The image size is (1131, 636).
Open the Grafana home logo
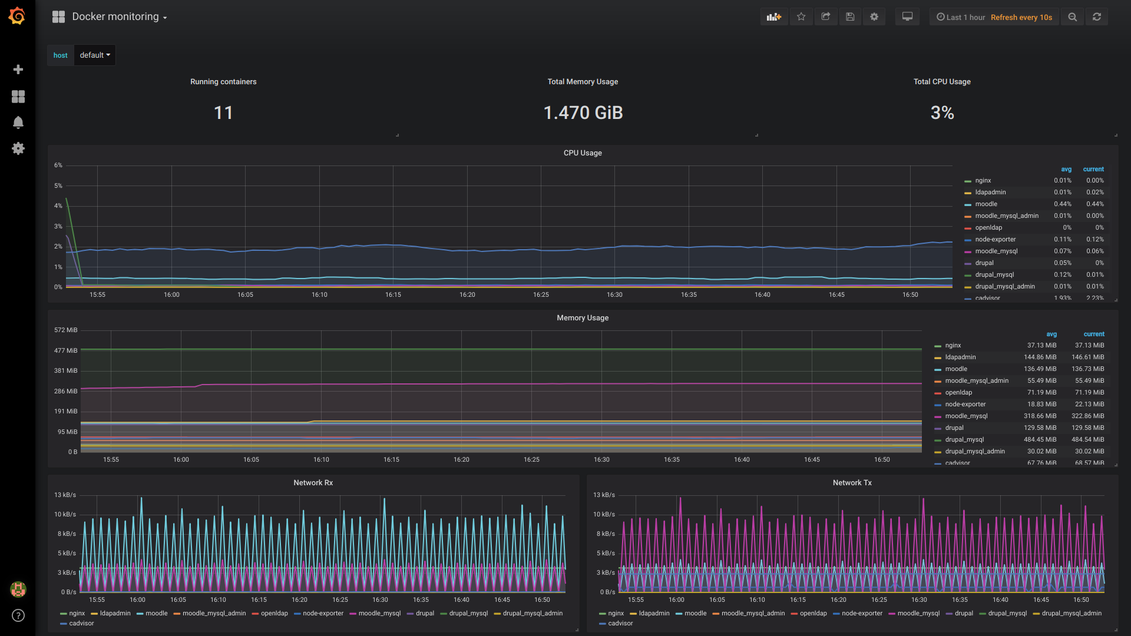tap(17, 16)
